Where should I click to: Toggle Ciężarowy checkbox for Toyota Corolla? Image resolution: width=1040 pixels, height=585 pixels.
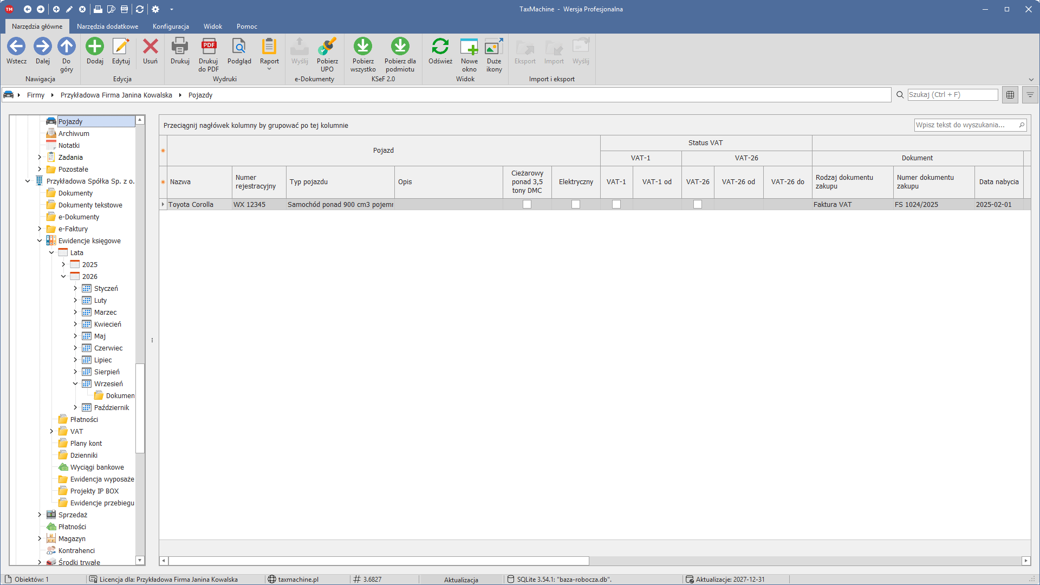(527, 204)
